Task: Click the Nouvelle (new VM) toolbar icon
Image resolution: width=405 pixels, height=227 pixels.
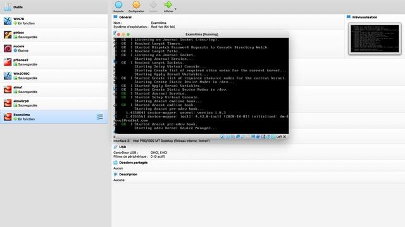Action: pos(118,5)
